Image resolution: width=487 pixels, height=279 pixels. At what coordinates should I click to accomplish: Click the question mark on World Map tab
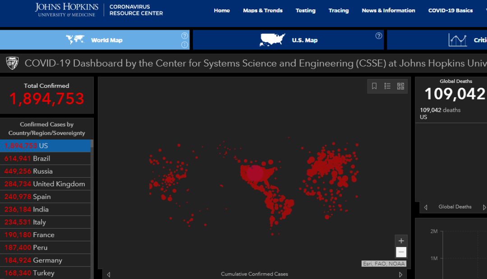(184, 36)
